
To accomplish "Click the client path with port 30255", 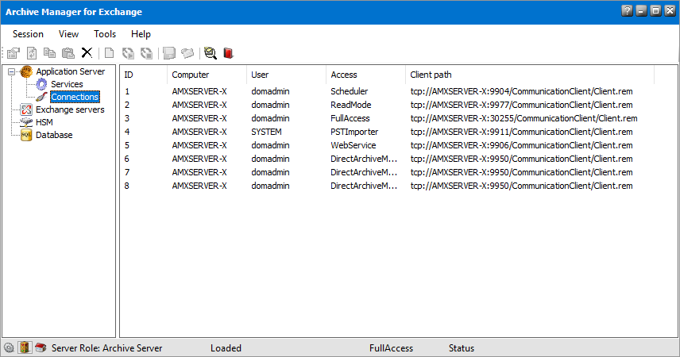I will (524, 118).
